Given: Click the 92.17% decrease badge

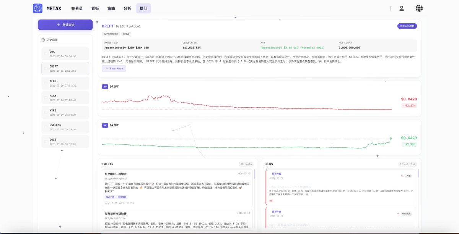Looking at the screenshot, I should coord(409,105).
